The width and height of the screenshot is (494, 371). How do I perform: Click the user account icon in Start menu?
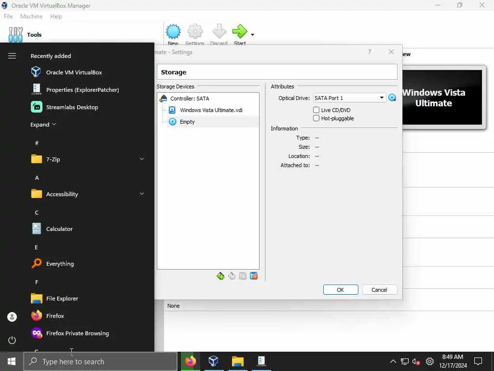point(12,317)
